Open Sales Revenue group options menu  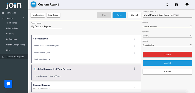pyautogui.click(x=134, y=39)
